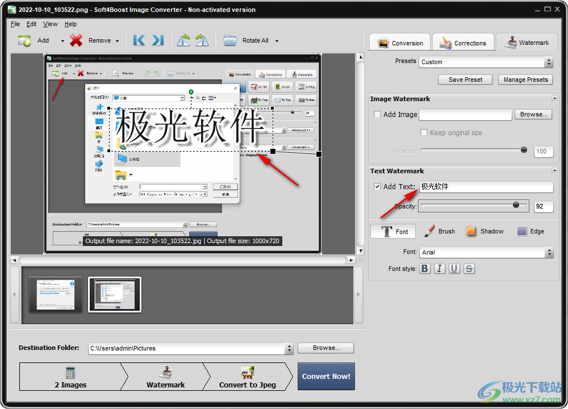Open the Presets combo box
The width and height of the screenshot is (568, 409).
coord(486,62)
